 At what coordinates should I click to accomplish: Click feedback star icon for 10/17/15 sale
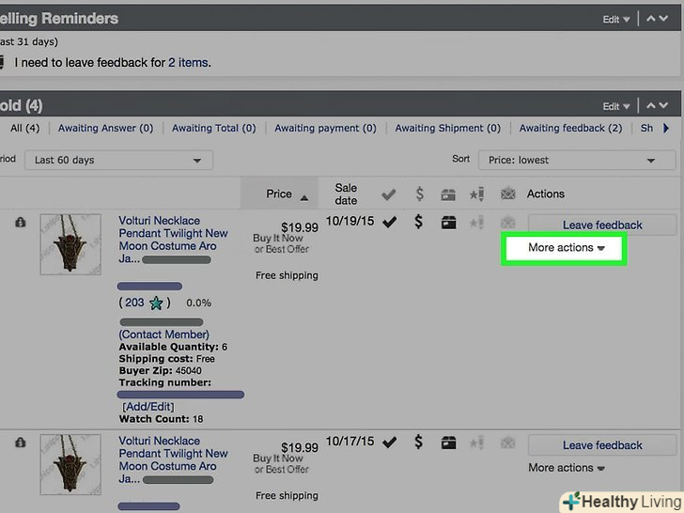click(476, 443)
